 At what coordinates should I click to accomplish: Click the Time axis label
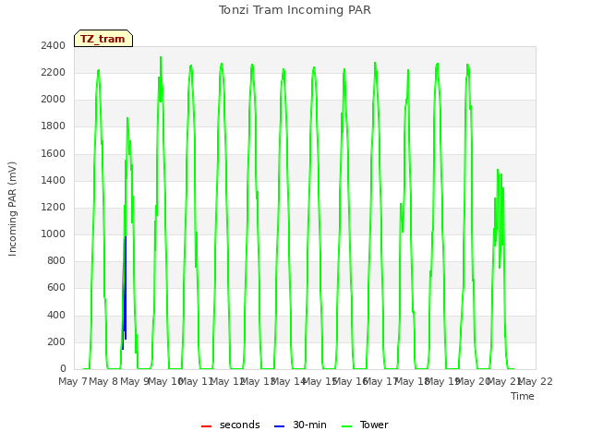click(523, 396)
